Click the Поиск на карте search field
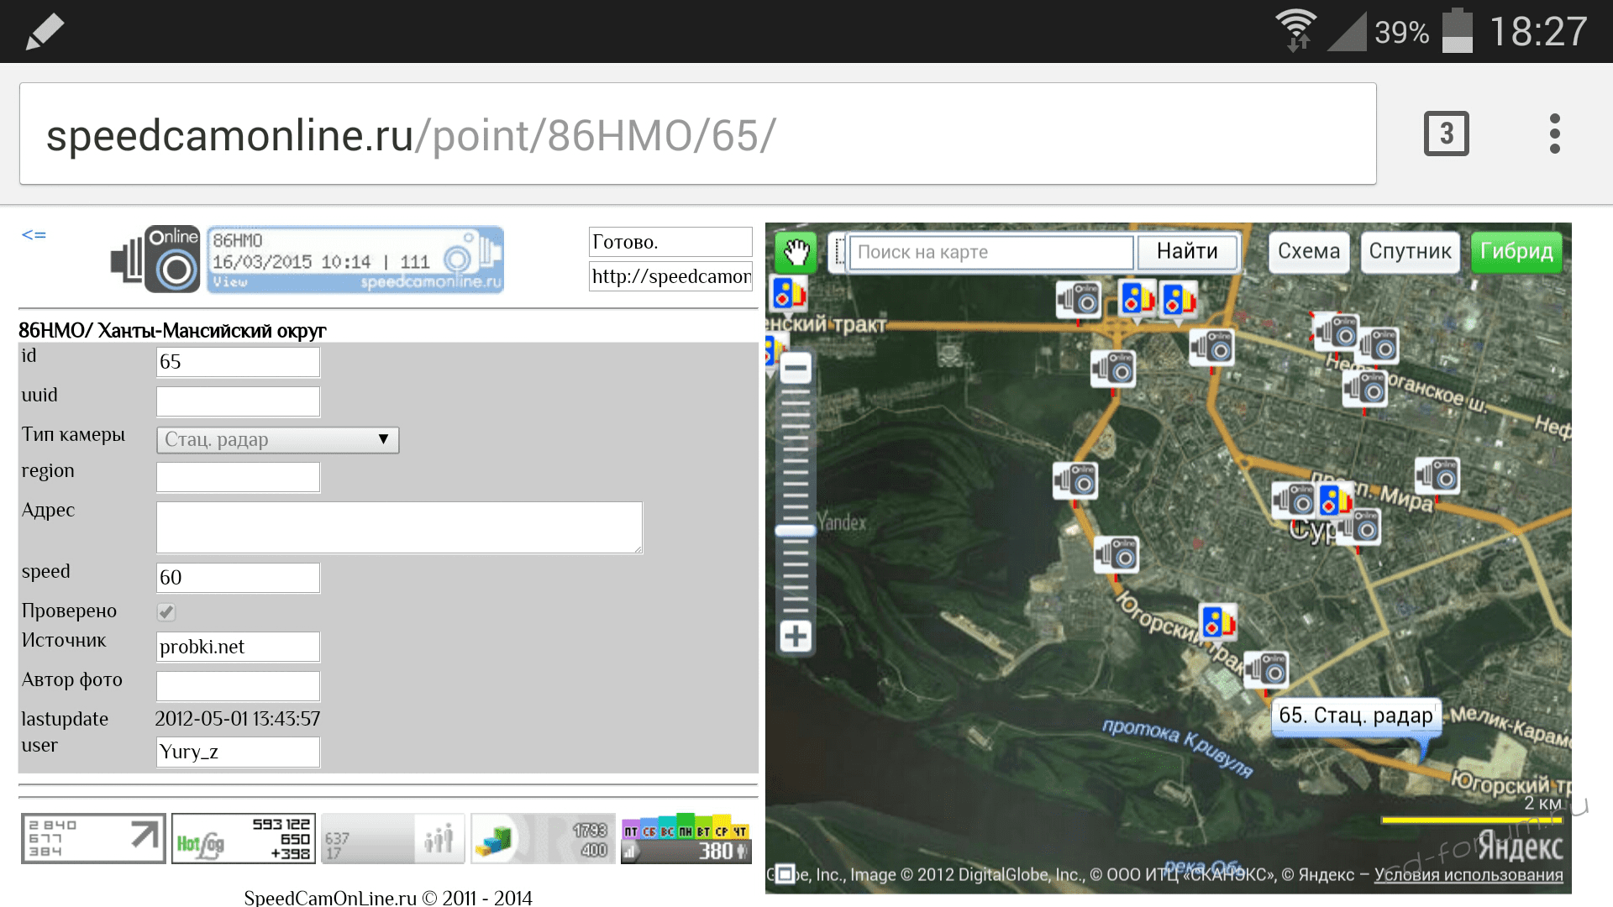Viewport: 1613px width, 907px height. (991, 252)
